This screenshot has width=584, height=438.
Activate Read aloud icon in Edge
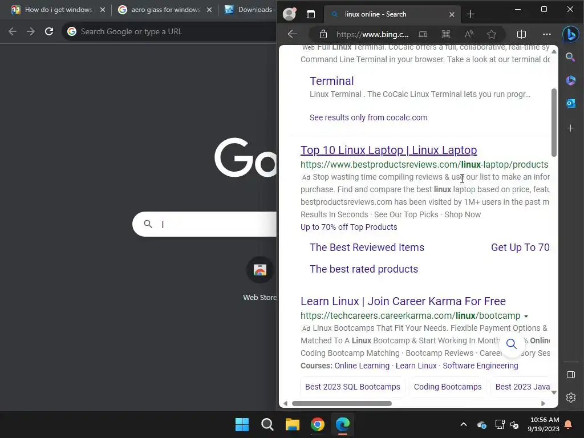(469, 34)
